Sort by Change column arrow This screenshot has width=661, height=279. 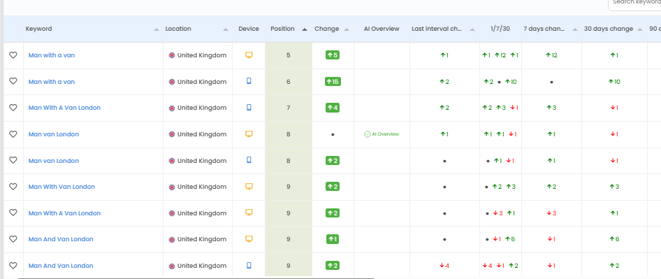347,29
